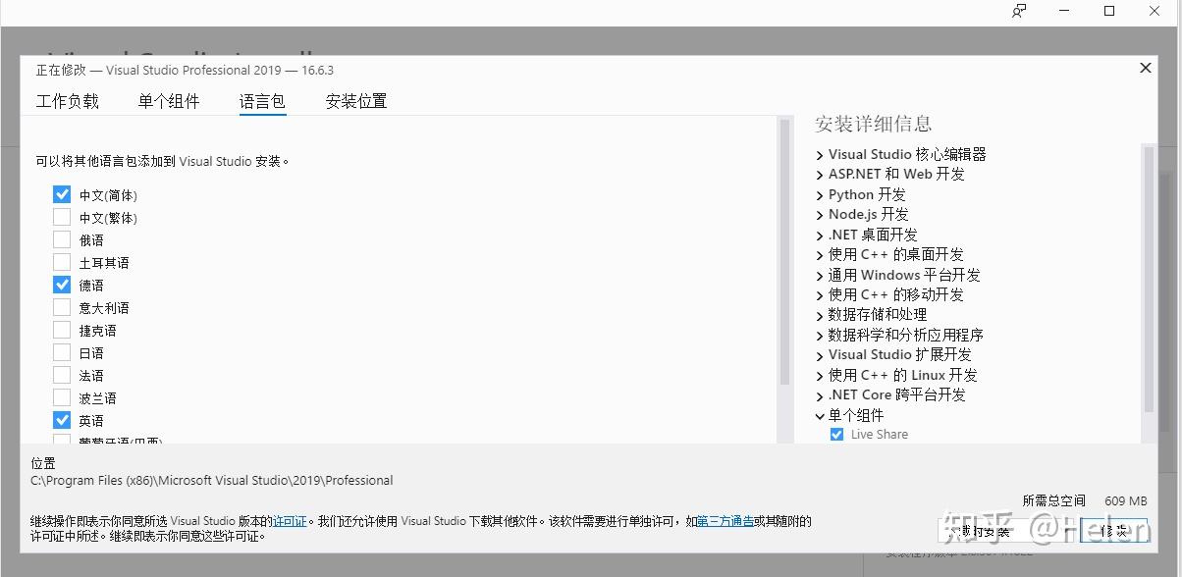Image resolution: width=1182 pixels, height=577 pixels.
Task: Enable the 中文(繁体) language pack
Action: click(62, 217)
